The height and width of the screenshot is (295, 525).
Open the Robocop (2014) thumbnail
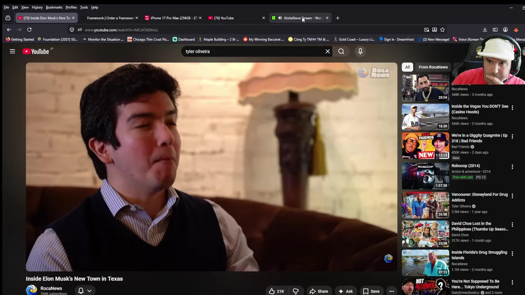click(x=425, y=176)
